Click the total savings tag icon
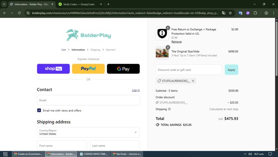278x157 pixels. point(157,125)
